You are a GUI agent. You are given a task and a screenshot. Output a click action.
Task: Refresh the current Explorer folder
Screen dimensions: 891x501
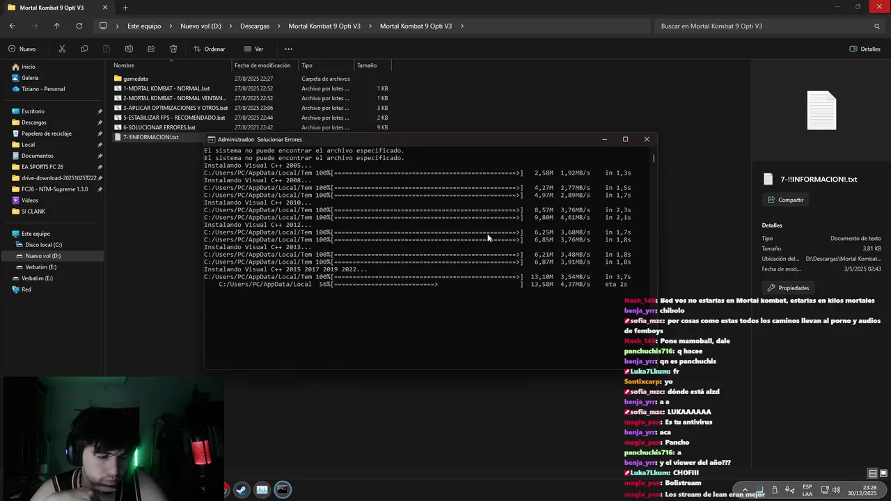79,26
